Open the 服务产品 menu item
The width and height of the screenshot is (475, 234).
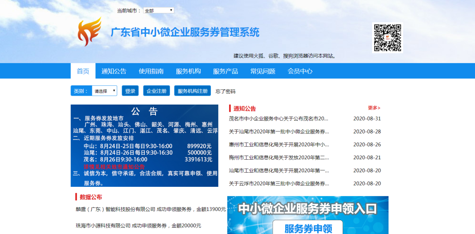pos(225,71)
